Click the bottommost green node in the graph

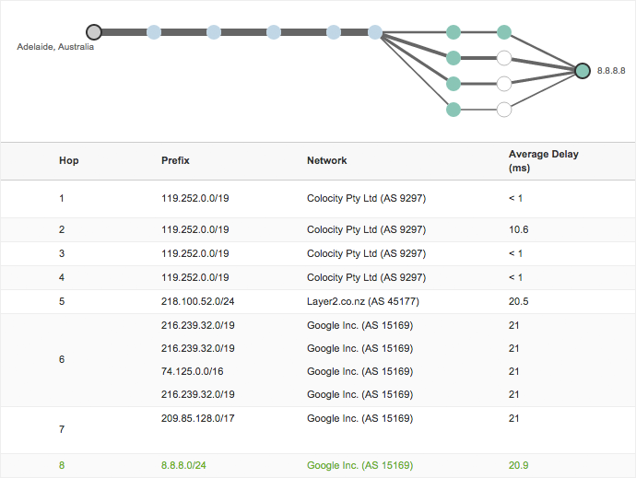[x=453, y=110]
